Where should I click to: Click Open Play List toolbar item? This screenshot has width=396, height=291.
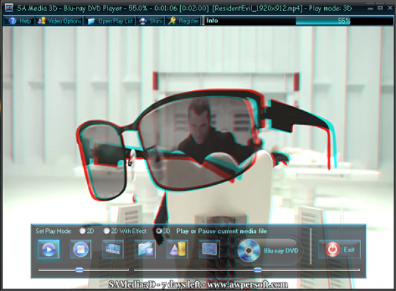coord(110,20)
